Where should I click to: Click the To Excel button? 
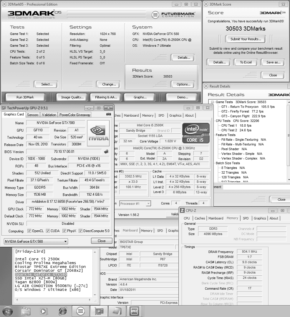pos(246,62)
